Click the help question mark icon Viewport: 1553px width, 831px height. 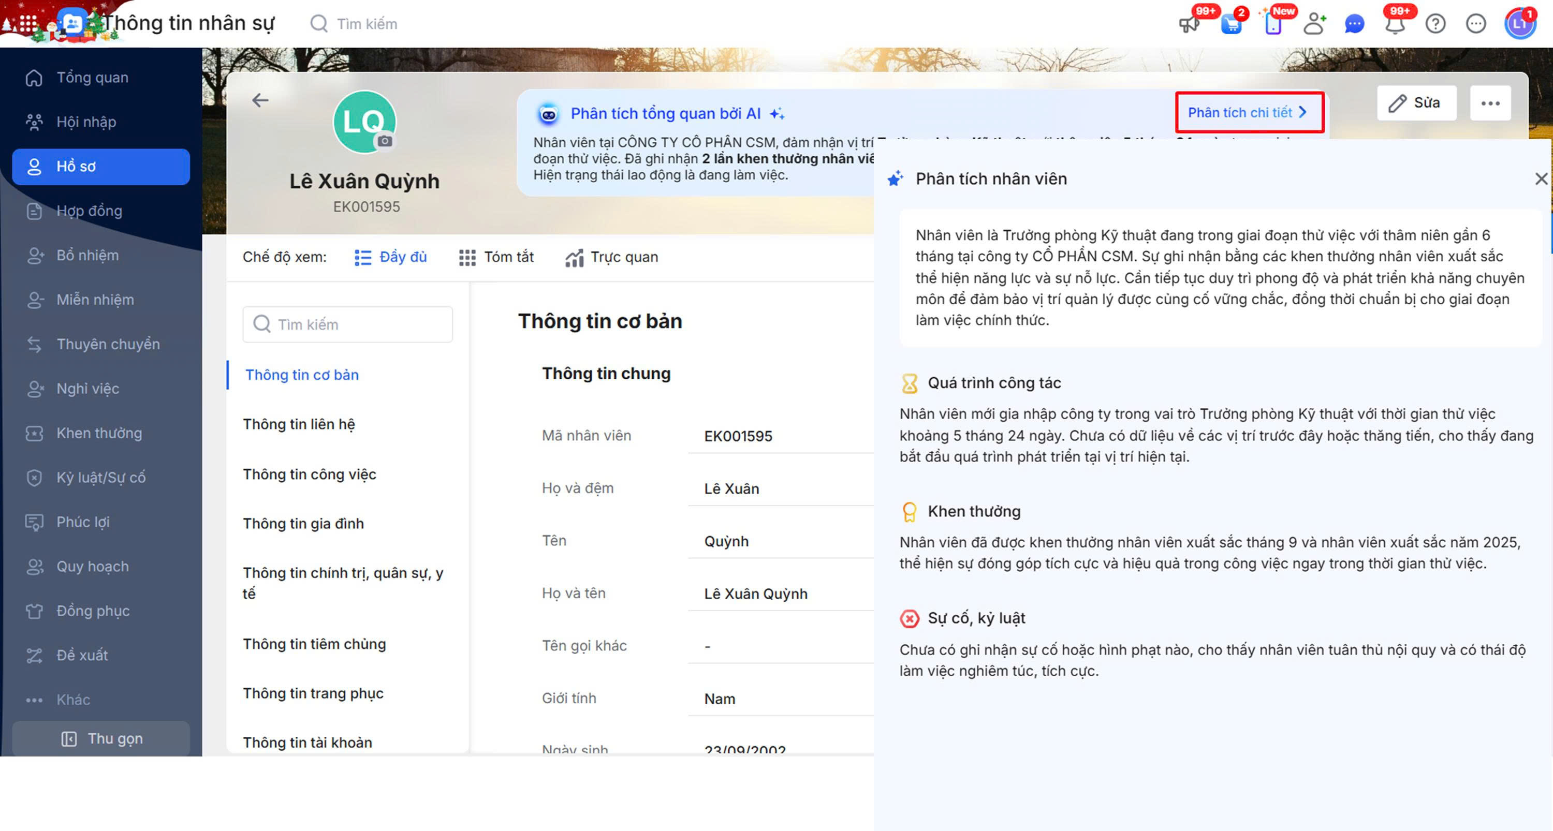point(1435,24)
